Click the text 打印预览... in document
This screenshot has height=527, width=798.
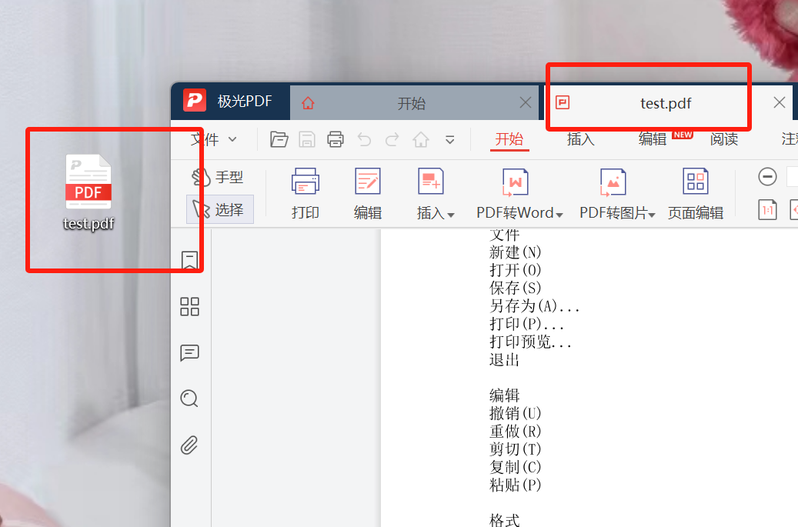pyautogui.click(x=529, y=342)
